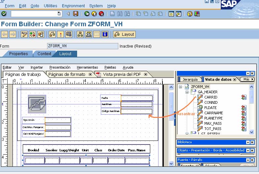
Task: Open the Environment menu
Action: 73,6
